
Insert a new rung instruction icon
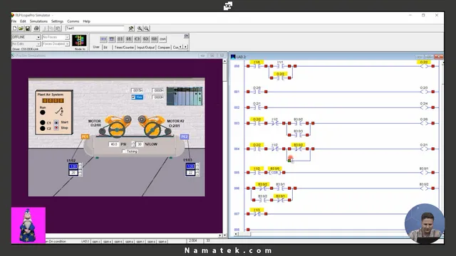(x=103, y=39)
